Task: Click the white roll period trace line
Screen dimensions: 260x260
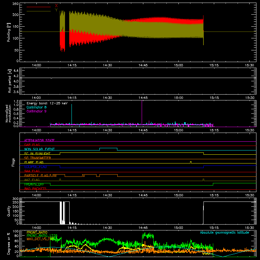Action: (x=138, y=78)
